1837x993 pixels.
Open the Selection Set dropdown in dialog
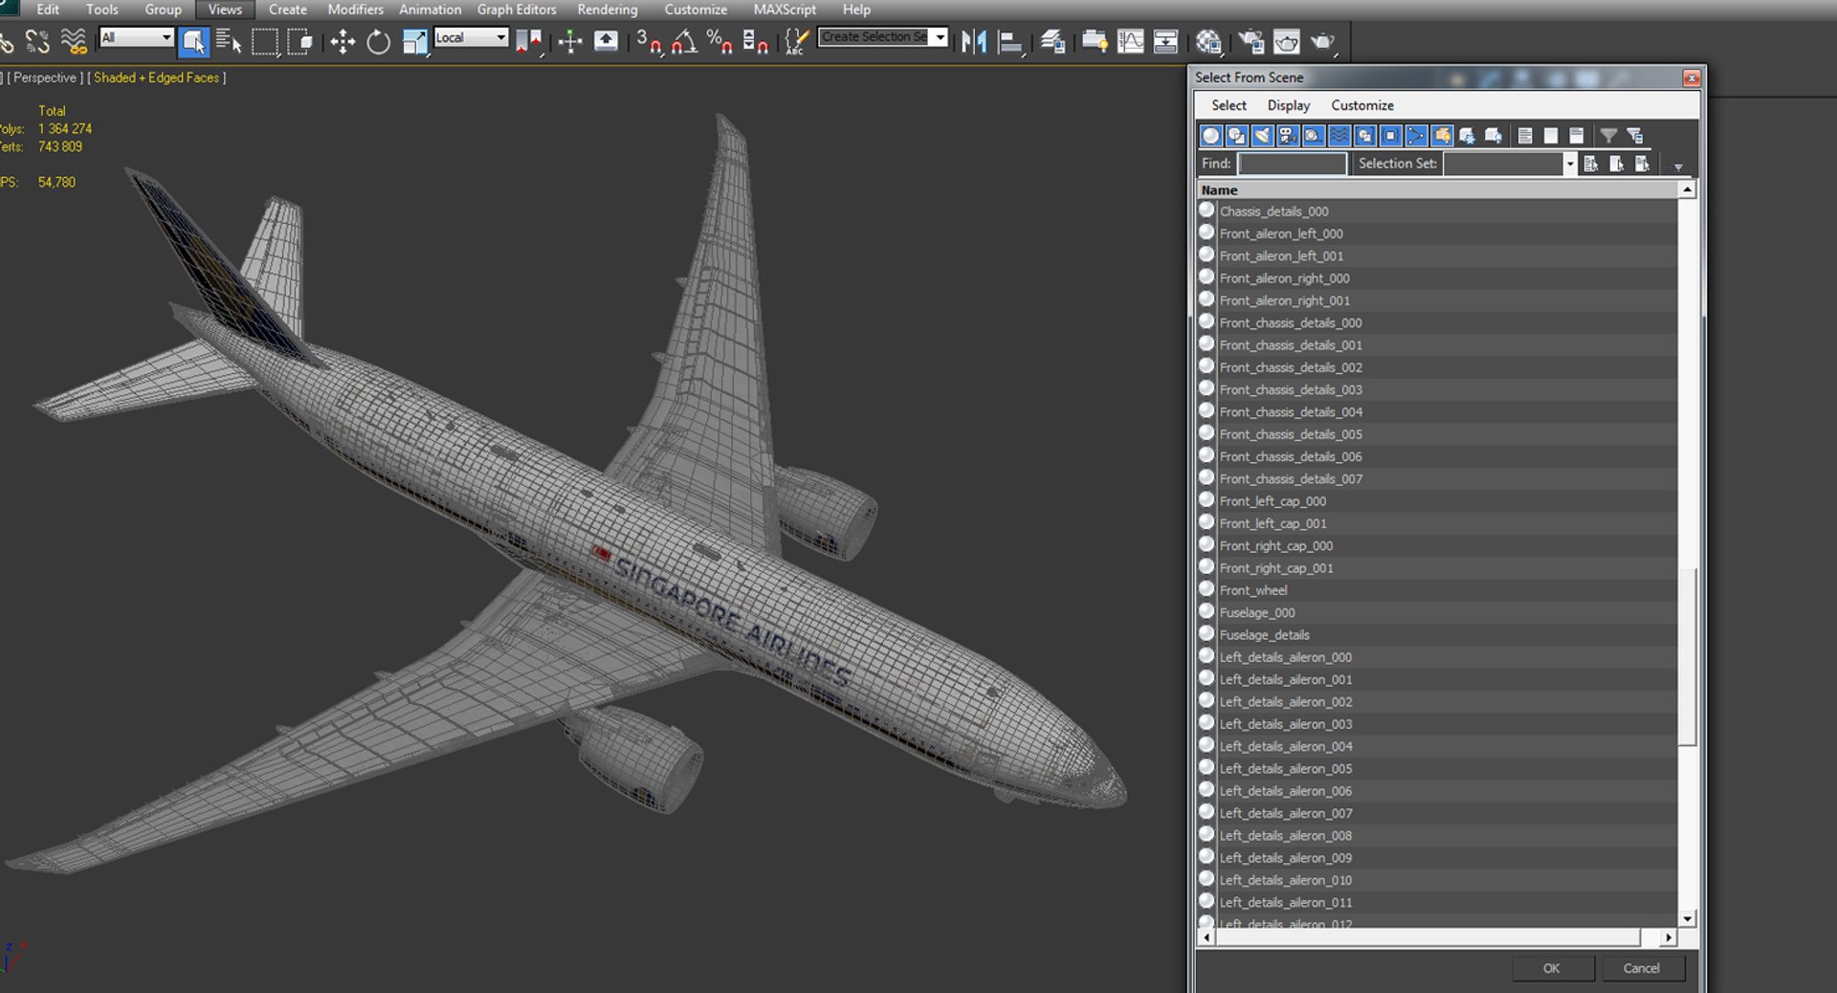(x=1569, y=164)
